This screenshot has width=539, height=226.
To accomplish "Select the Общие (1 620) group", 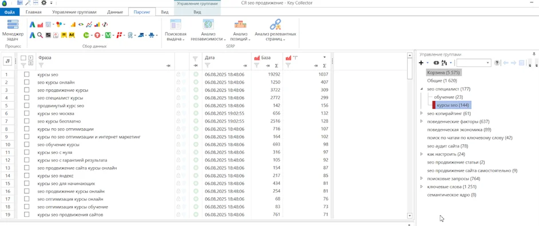I will (442, 81).
